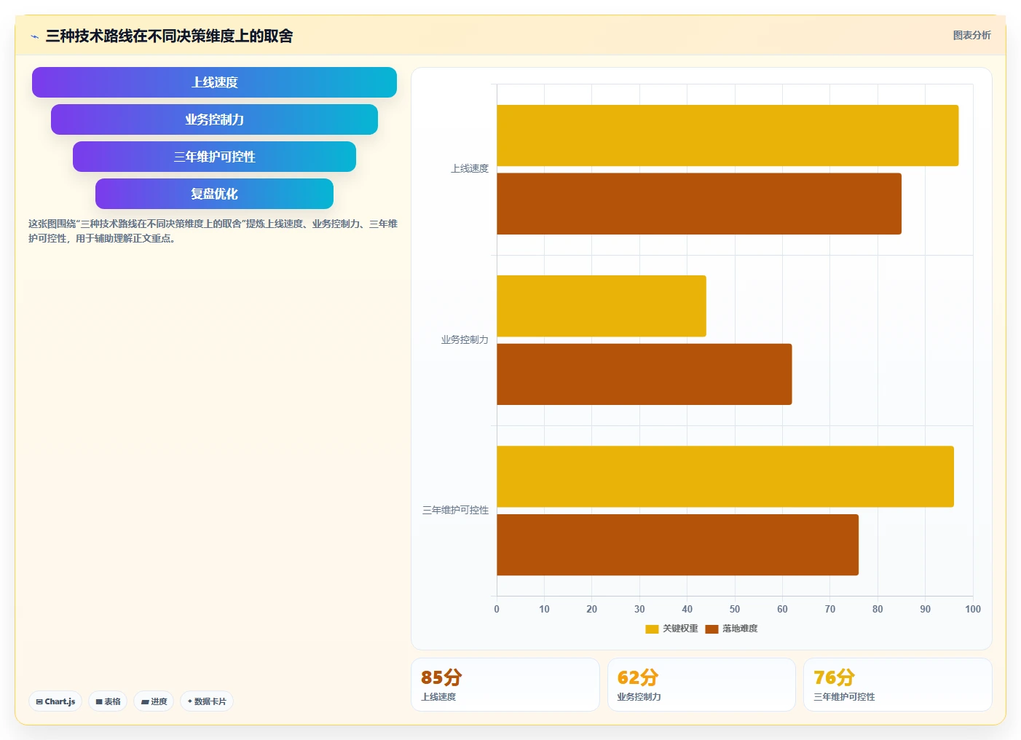Select the 三年维护可控性 funnel stage
The image size is (1021, 740).
click(214, 157)
